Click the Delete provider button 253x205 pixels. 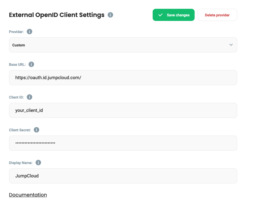click(217, 15)
